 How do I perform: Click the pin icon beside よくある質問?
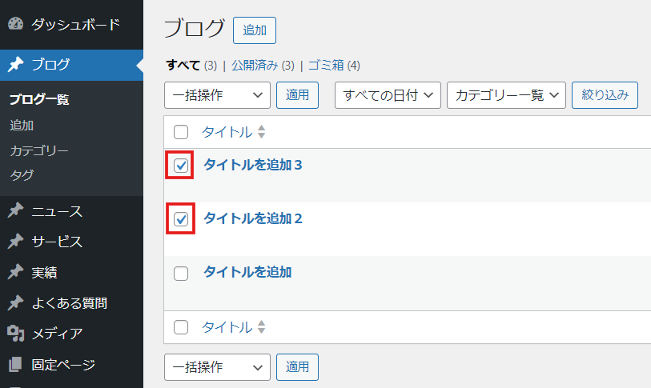[15, 303]
